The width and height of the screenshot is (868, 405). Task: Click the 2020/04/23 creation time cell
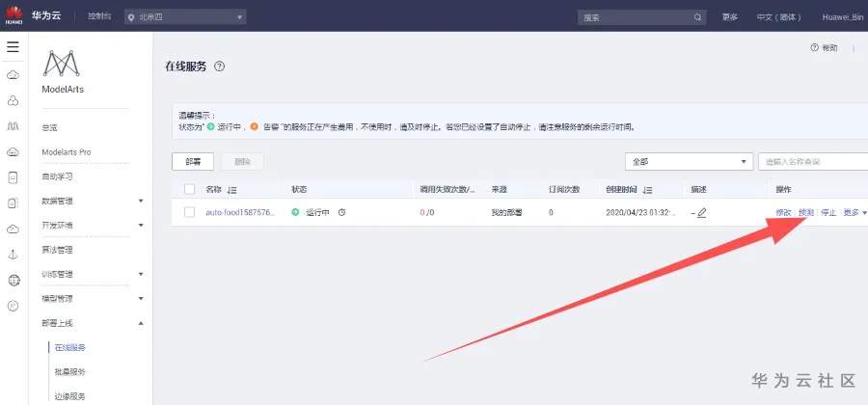point(640,212)
